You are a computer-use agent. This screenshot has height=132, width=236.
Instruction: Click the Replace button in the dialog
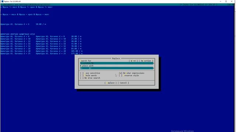tap(111, 83)
